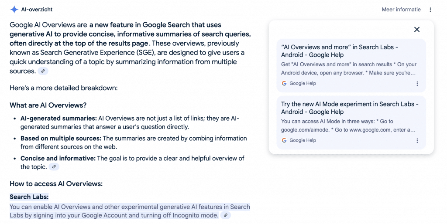
Task: Open options for the 'AI Mode experiment' card
Action: tap(417, 140)
